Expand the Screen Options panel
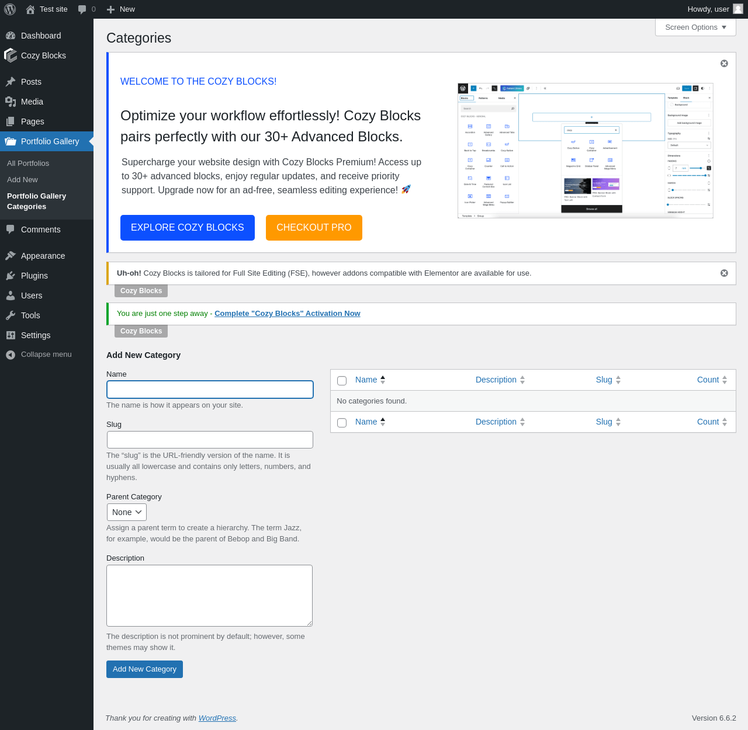 (695, 27)
